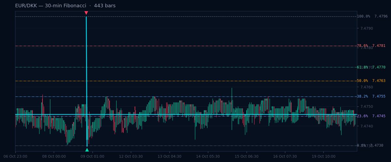Click the 06 Oct 23:00 time label
The image size is (391, 162).
(15, 156)
